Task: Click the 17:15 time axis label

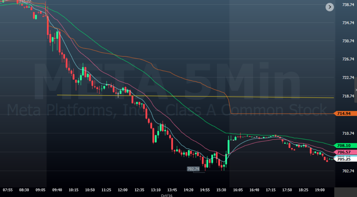Action: (x=271, y=190)
